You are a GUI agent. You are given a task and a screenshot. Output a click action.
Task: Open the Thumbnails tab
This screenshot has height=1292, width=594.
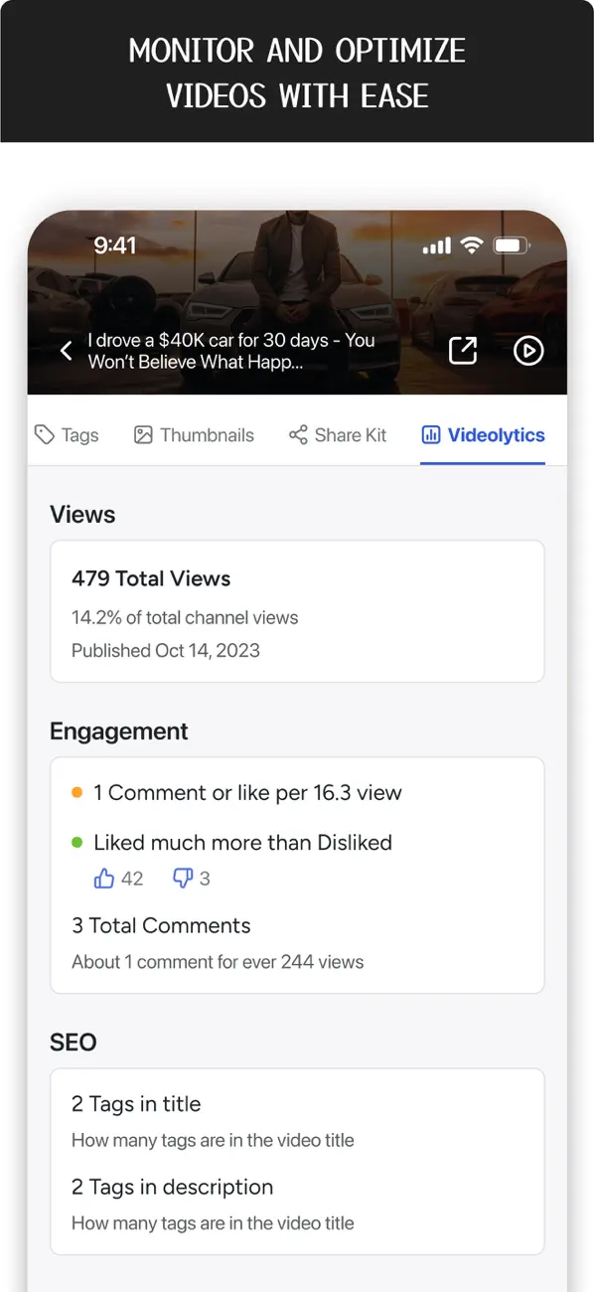point(194,435)
